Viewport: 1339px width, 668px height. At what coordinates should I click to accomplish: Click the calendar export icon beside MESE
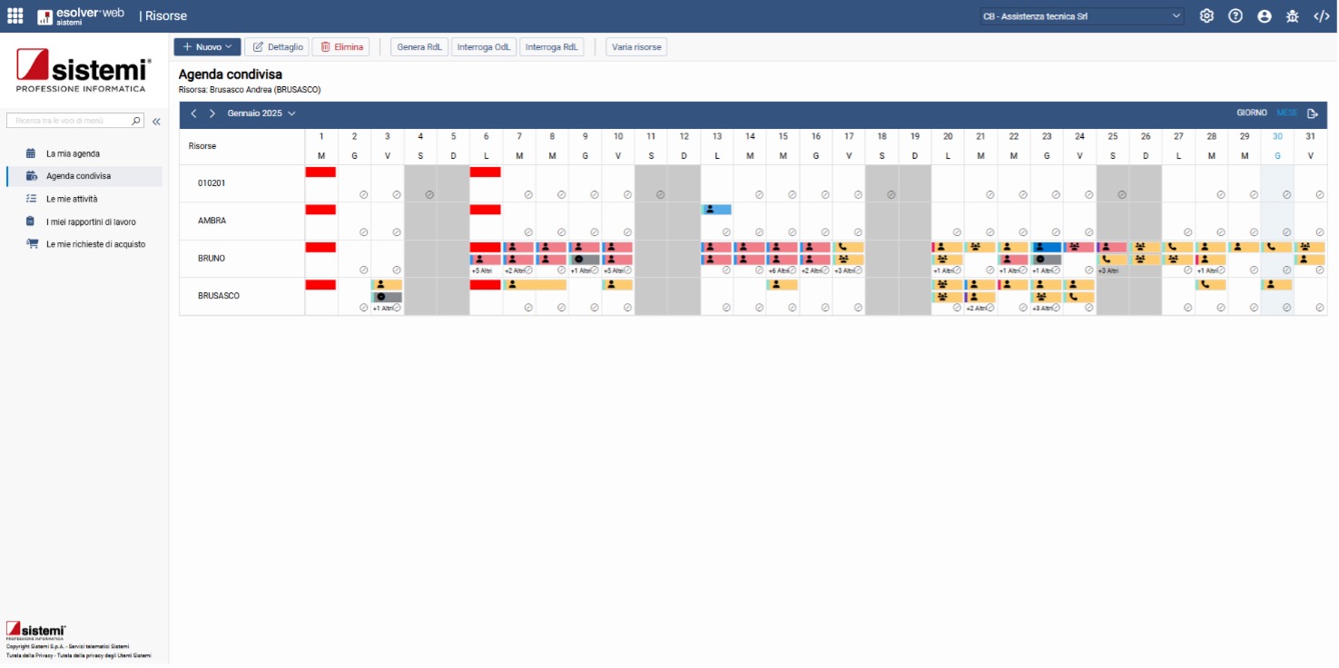[x=1313, y=113]
